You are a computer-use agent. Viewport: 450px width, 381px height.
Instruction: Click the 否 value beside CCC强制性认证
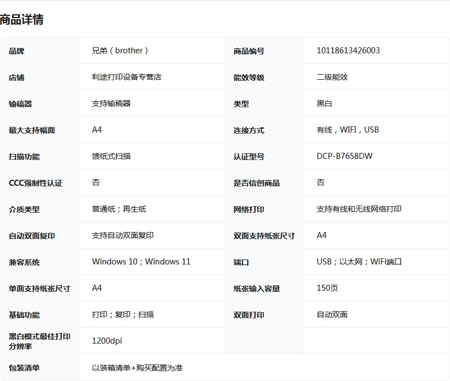(96, 183)
